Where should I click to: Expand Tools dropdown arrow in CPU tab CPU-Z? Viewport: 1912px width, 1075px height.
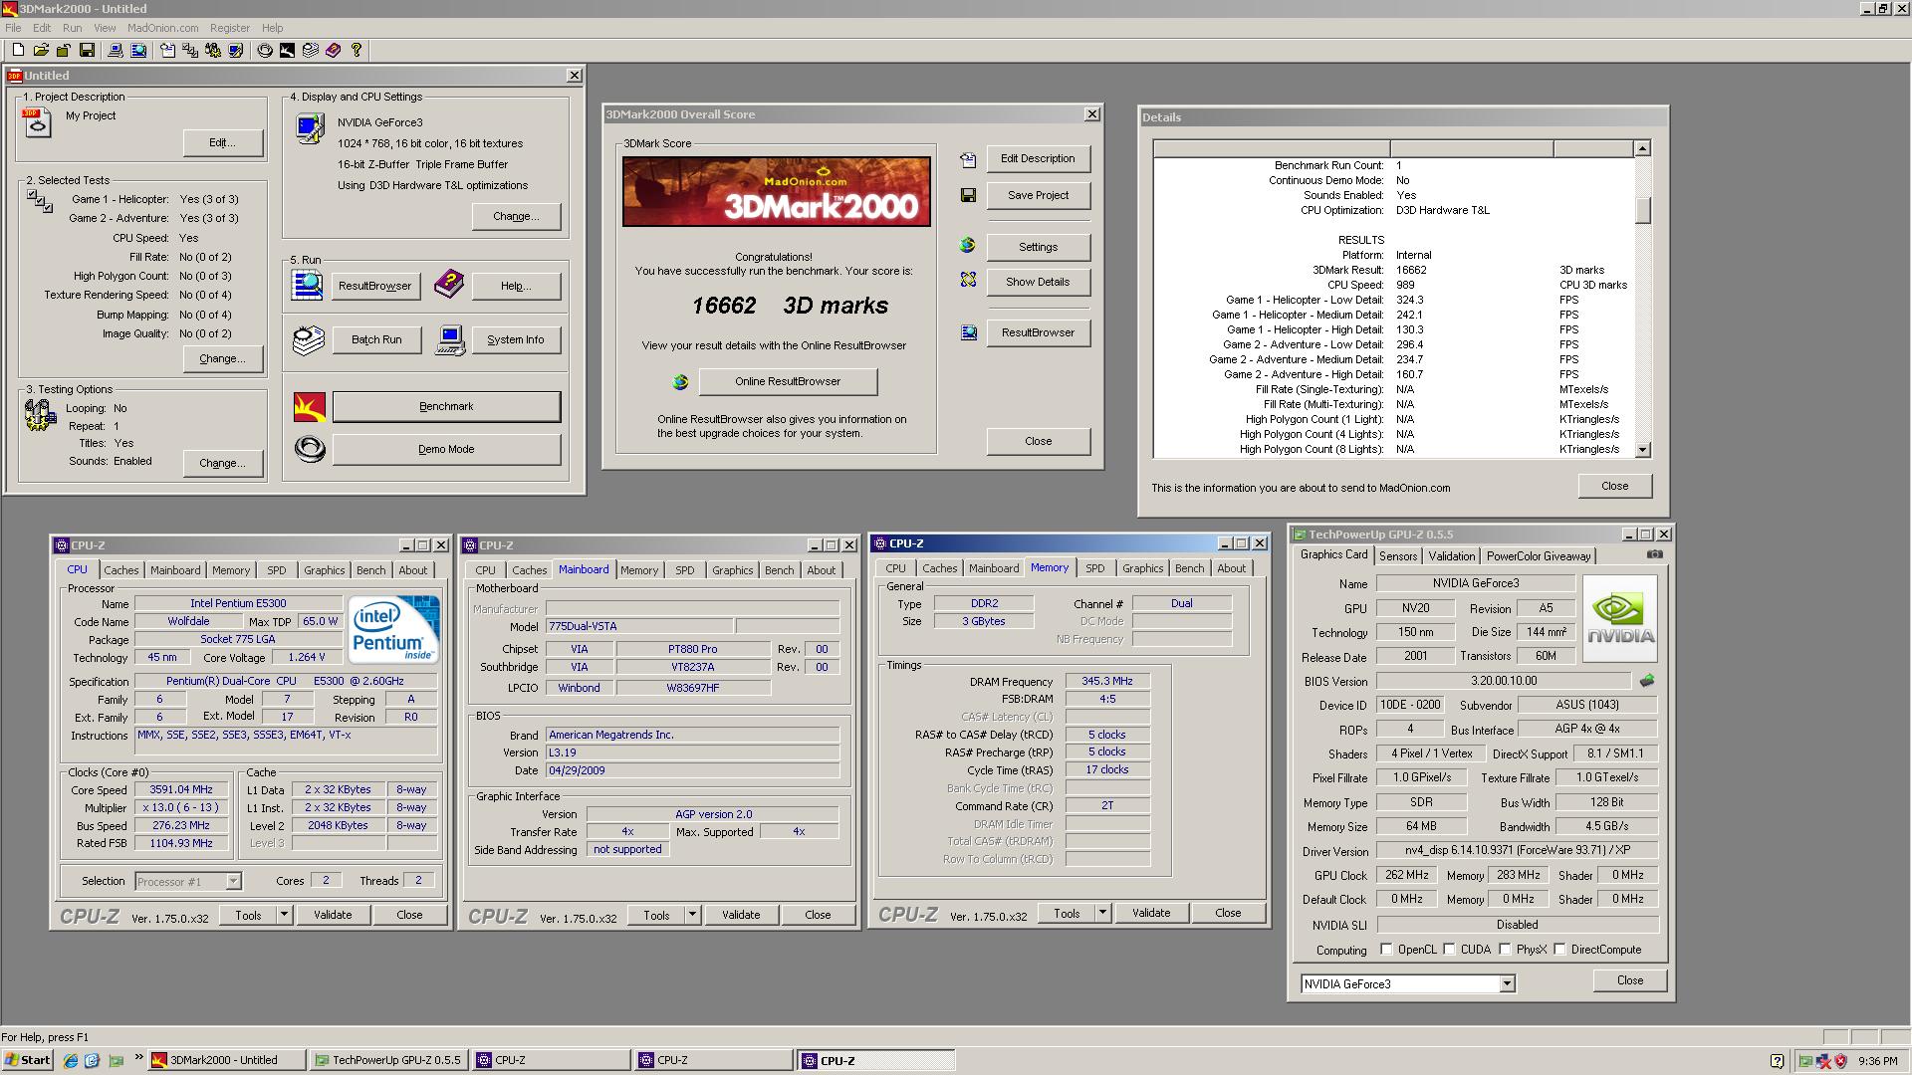point(284,914)
